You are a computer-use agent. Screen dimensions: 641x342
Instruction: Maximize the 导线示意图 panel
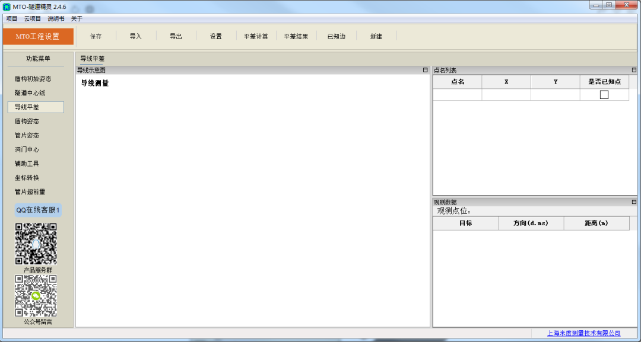[x=425, y=70]
